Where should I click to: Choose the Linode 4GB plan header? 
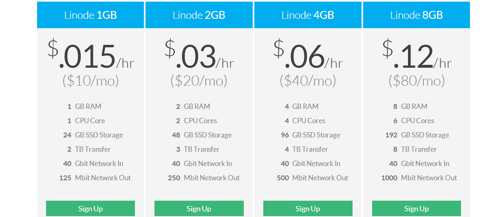pyautogui.click(x=308, y=15)
